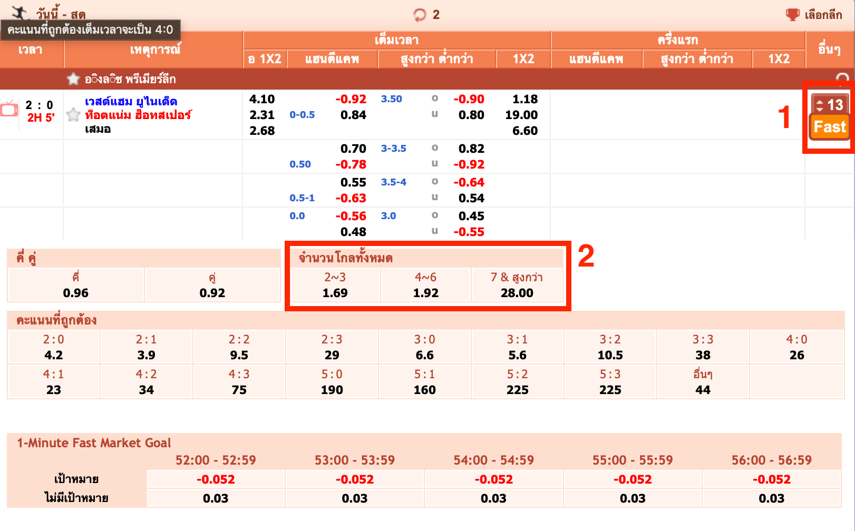Click the trophy select-league icon
The height and width of the screenshot is (531, 855).
[792, 15]
